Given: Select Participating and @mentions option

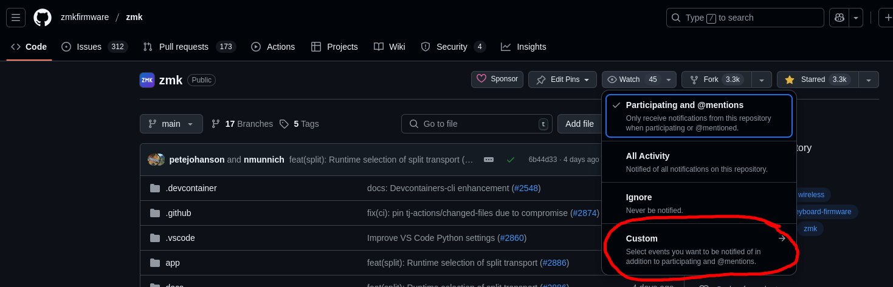Looking at the screenshot, I should pyautogui.click(x=698, y=115).
